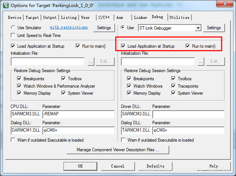Enable simulator Warn if outdated Executable

pyautogui.click(x=13, y=140)
